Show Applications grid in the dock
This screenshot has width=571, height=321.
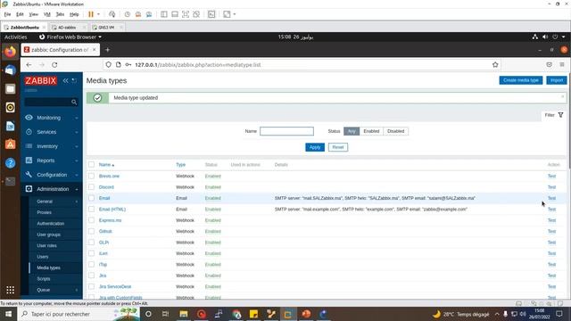click(10, 290)
